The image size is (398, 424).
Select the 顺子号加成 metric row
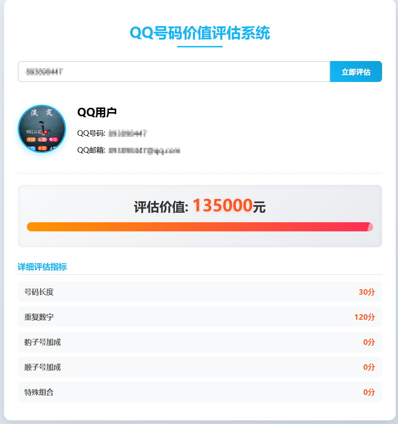[x=199, y=367]
